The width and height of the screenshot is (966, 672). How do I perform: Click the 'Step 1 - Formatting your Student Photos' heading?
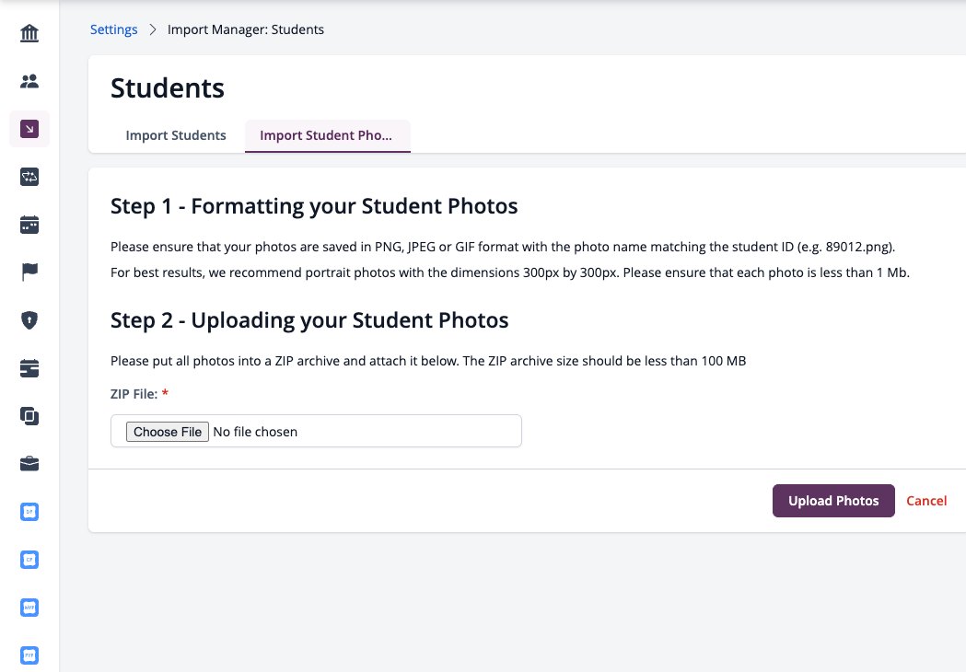tap(314, 206)
